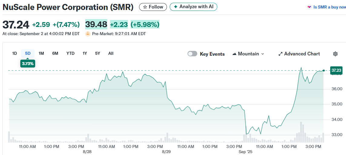Click the Sep '25 date label
The image size is (346, 155).
click(x=245, y=152)
